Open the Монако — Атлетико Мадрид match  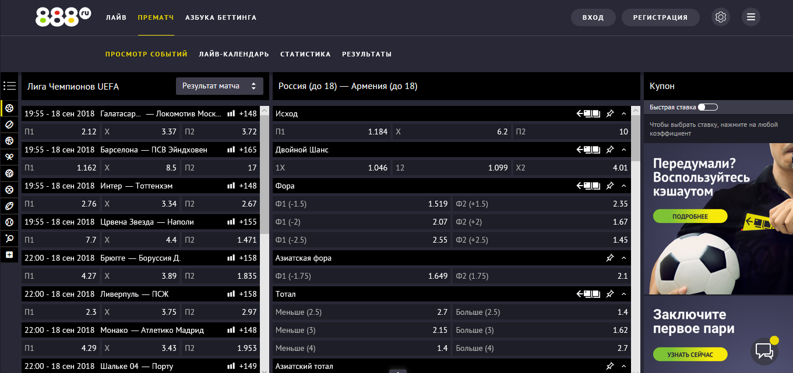pos(152,330)
